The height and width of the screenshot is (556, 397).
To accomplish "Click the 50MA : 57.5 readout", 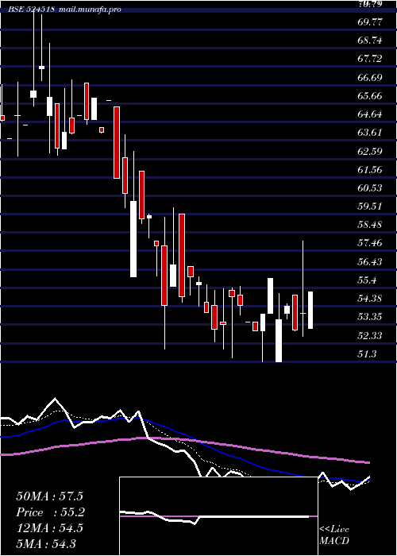I will 49,496.
